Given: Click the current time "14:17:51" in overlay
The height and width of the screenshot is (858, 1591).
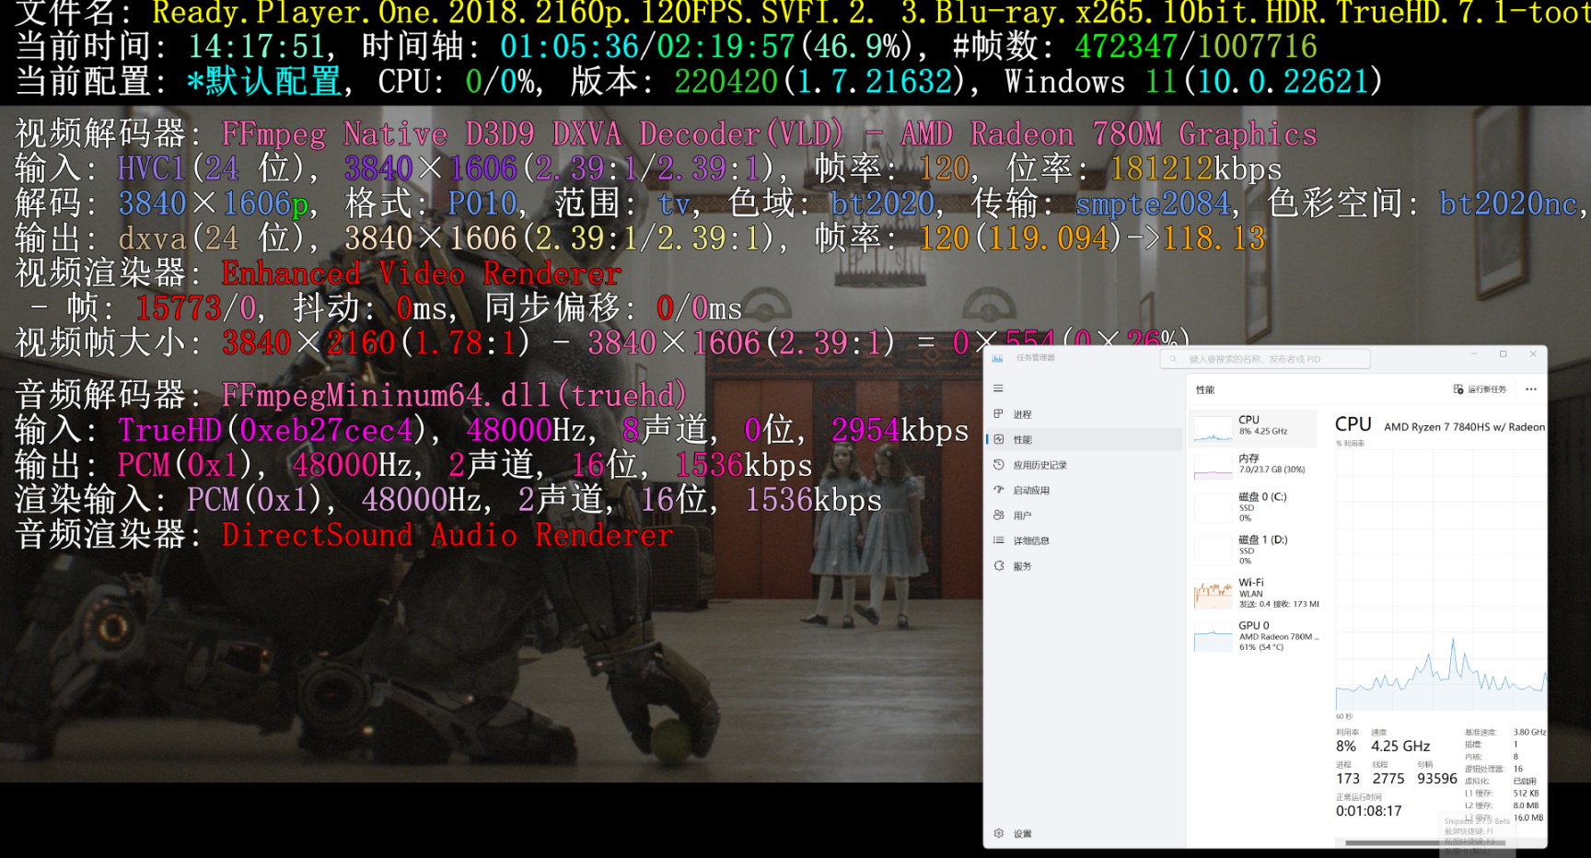Looking at the screenshot, I should 257,47.
